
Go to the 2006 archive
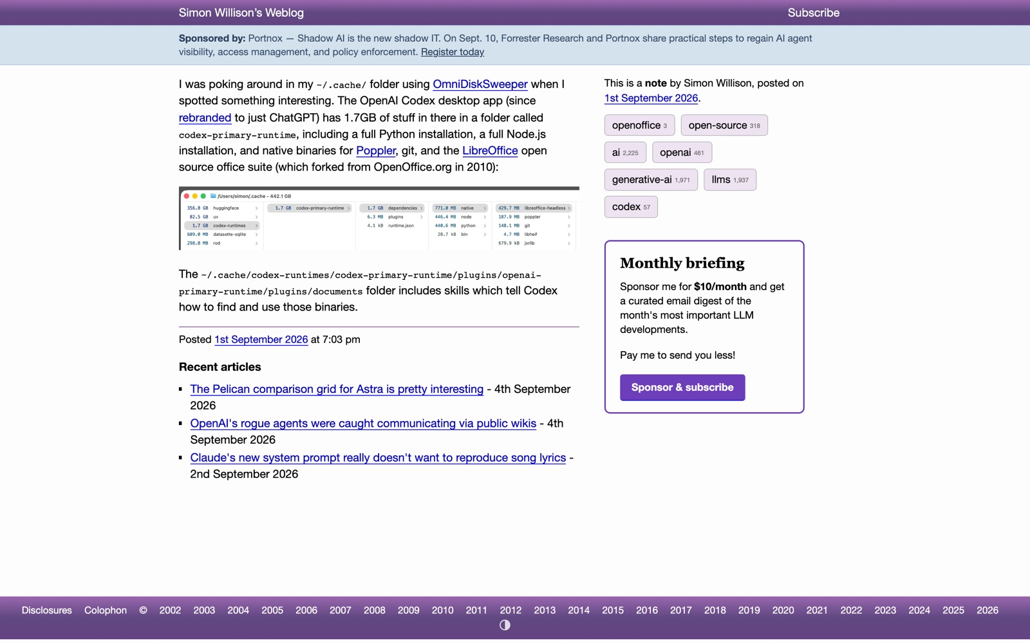click(306, 610)
